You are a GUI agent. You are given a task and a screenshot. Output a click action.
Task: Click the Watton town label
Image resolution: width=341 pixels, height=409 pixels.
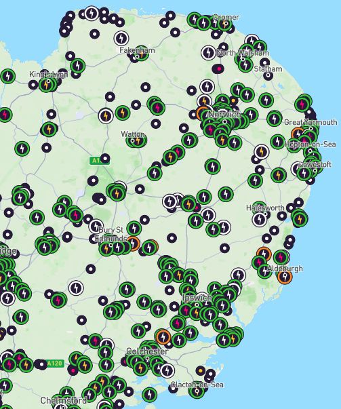point(133,134)
